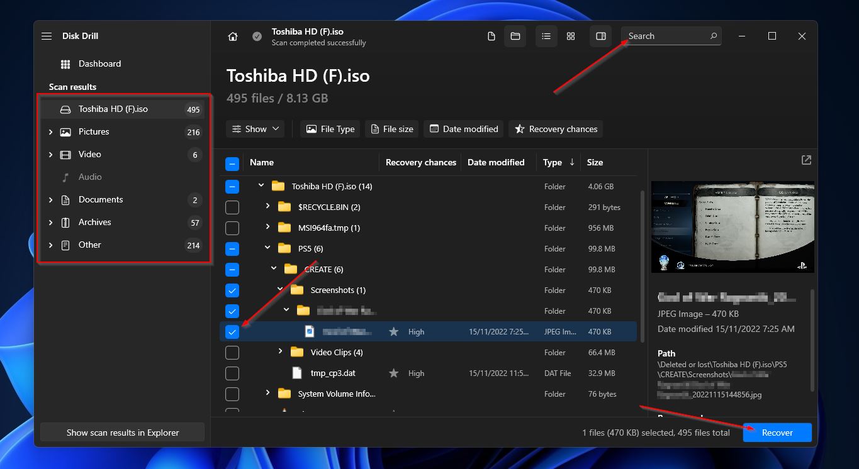Screen dimensions: 859x469
Task: Open the Dashboard item
Action: coord(123,64)
